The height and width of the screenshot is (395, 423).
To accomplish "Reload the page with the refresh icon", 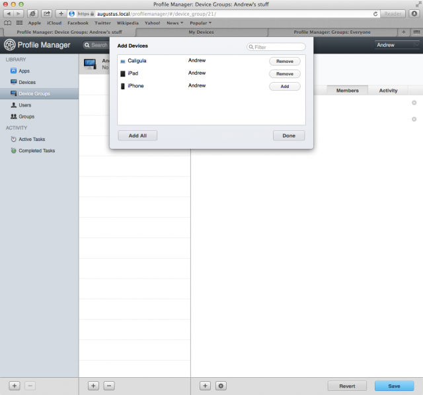I will [x=375, y=14].
